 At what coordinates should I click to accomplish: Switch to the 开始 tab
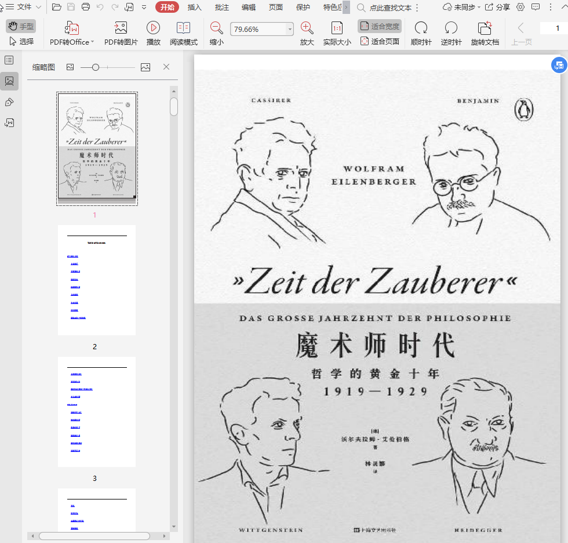(167, 7)
